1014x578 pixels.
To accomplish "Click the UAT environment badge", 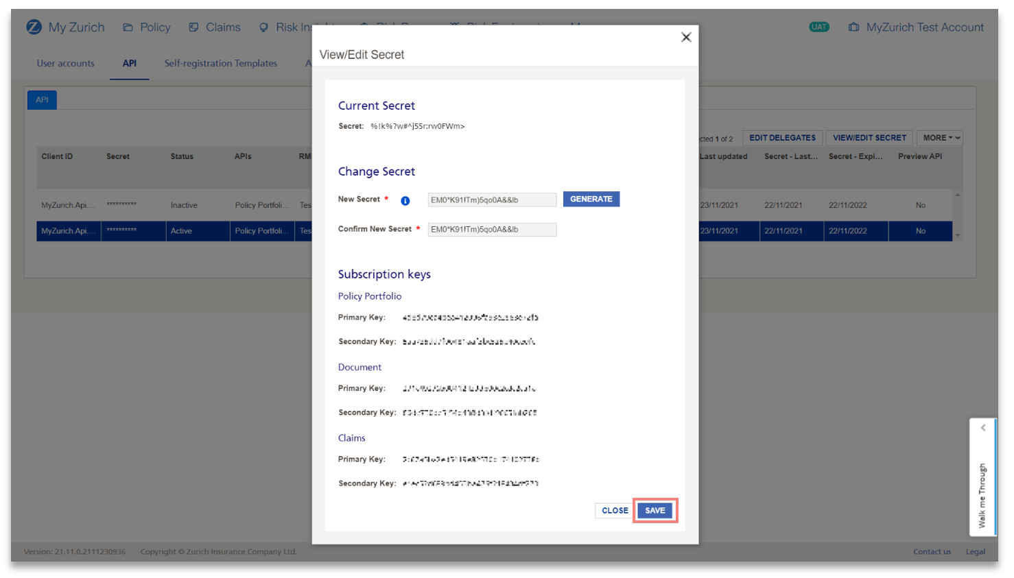I will (818, 27).
